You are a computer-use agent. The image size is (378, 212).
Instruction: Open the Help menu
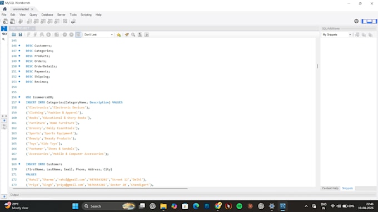pos(98,14)
